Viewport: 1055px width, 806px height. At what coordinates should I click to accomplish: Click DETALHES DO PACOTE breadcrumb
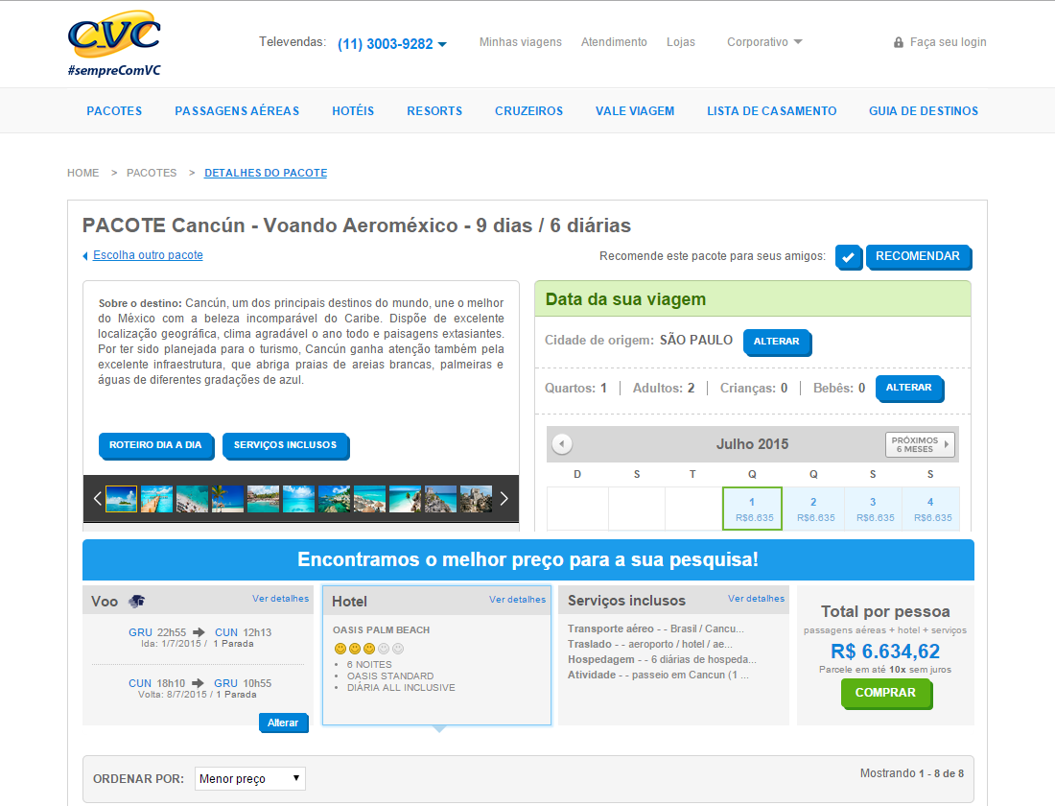(266, 173)
